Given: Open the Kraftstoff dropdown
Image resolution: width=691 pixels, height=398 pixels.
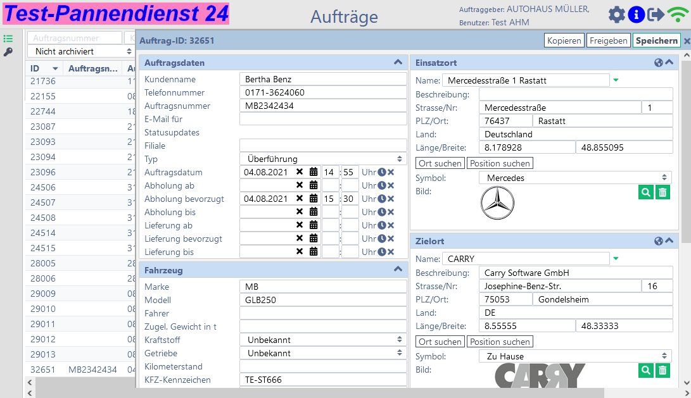Looking at the screenshot, I should click(x=323, y=340).
